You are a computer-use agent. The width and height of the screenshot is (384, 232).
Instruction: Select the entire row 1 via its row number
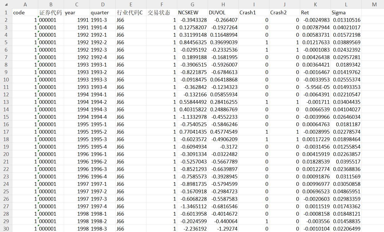(x=6, y=13)
